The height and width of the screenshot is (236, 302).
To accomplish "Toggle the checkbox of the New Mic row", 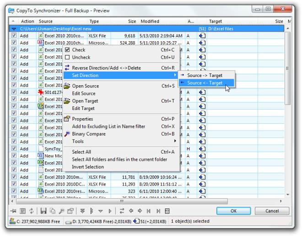I will pyautogui.click(x=14, y=155).
